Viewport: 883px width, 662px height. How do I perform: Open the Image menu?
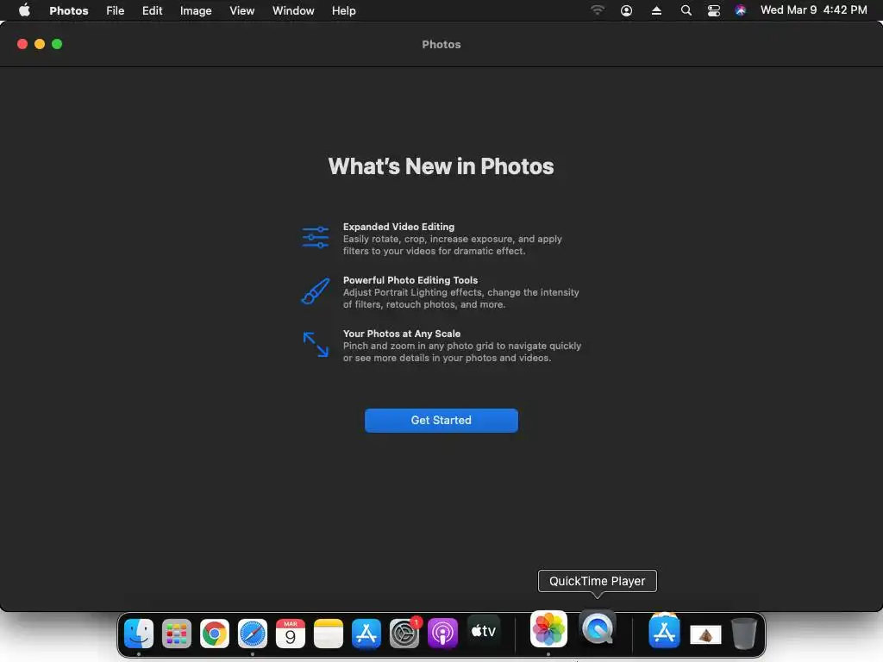(x=196, y=10)
